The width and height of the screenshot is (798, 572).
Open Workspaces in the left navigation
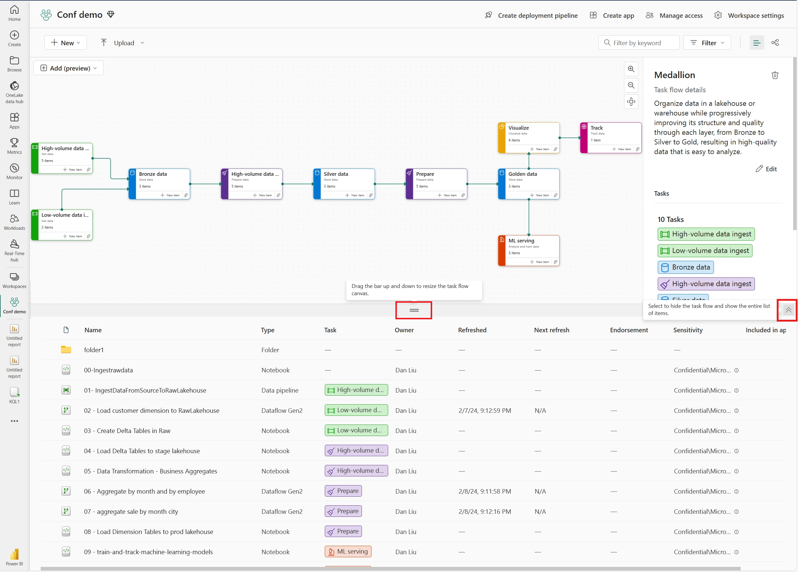tap(14, 280)
